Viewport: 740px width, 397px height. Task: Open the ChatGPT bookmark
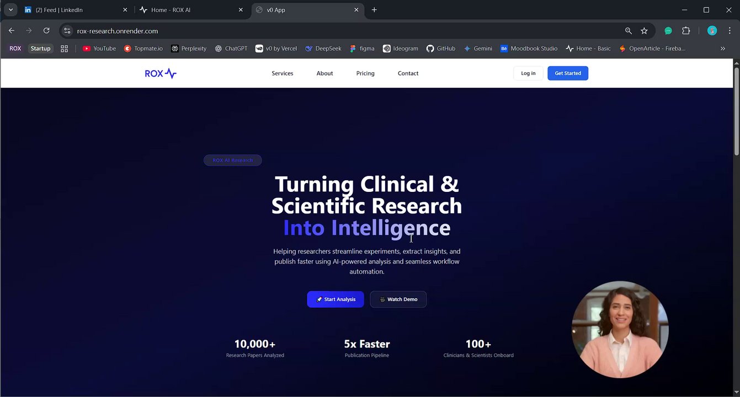point(231,49)
